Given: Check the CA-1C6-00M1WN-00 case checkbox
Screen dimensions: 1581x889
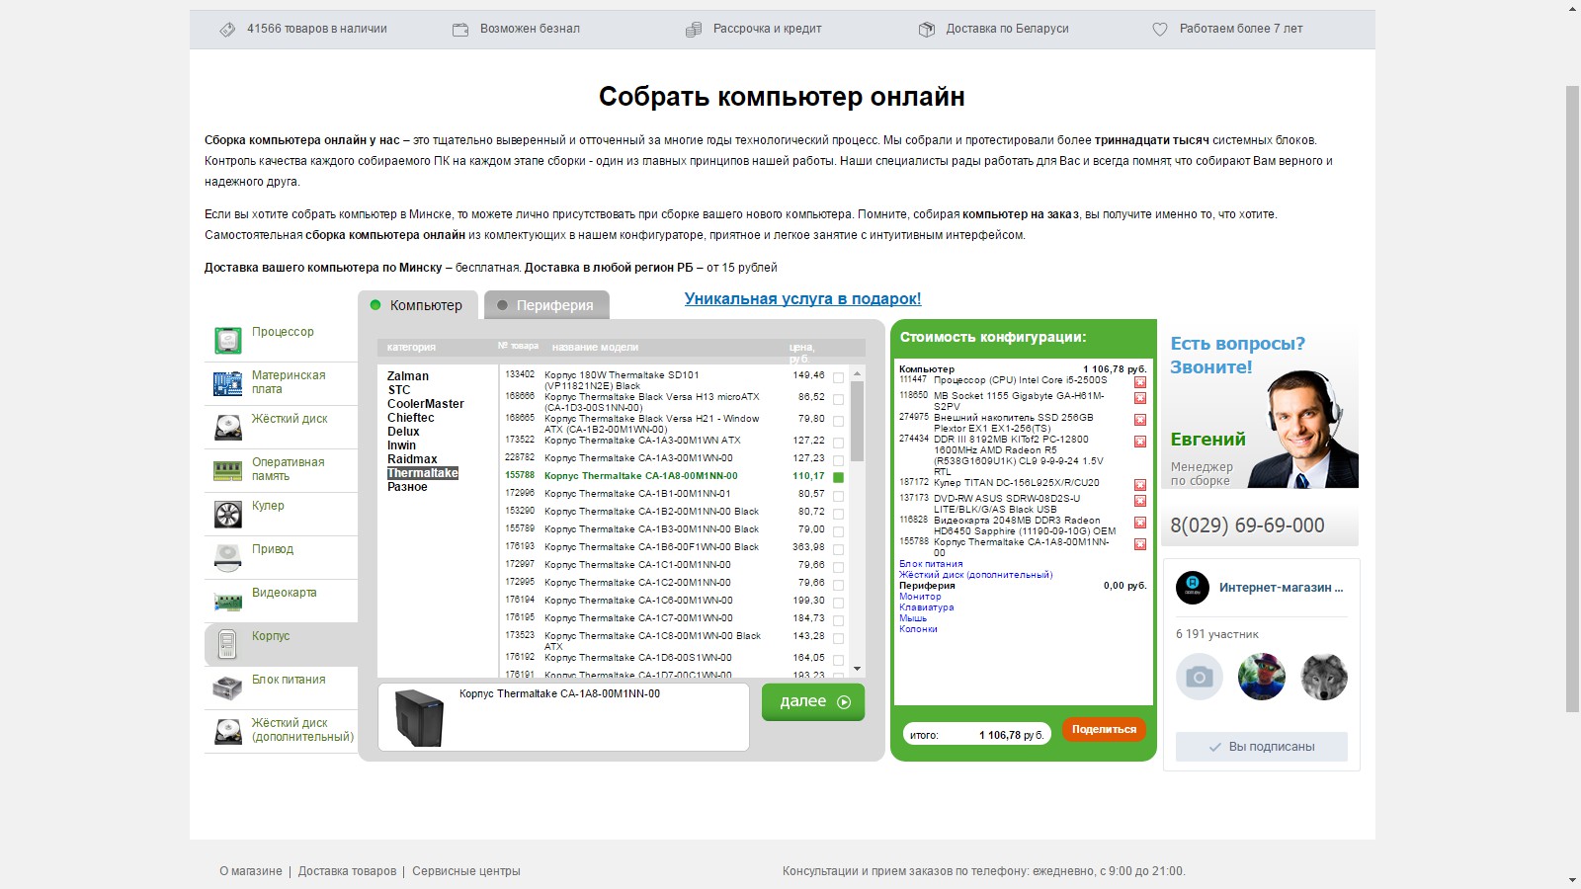Looking at the screenshot, I should [838, 603].
